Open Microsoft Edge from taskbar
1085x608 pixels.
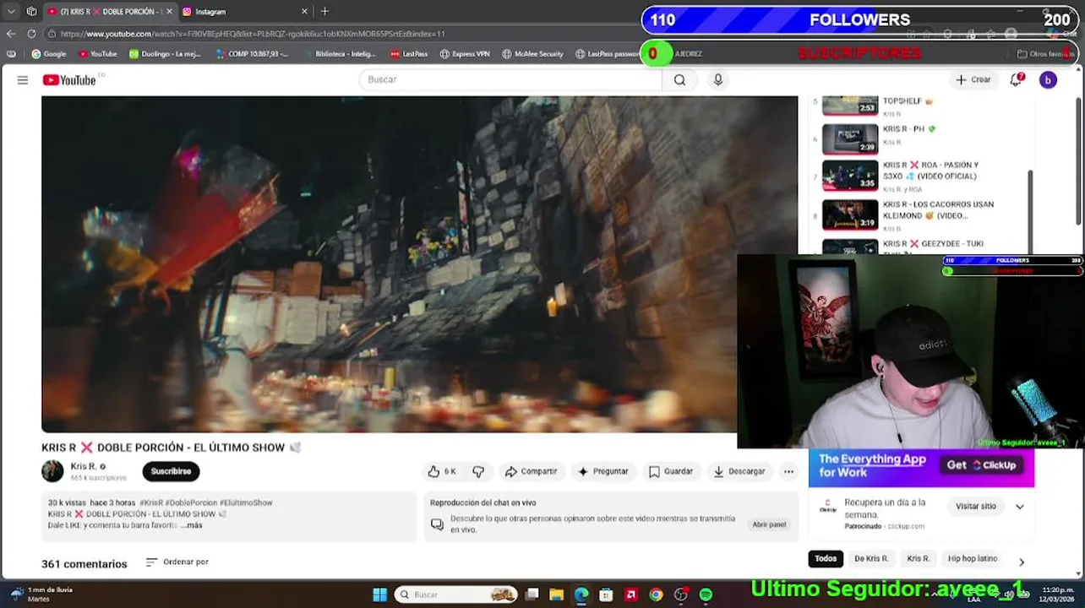pos(581,594)
